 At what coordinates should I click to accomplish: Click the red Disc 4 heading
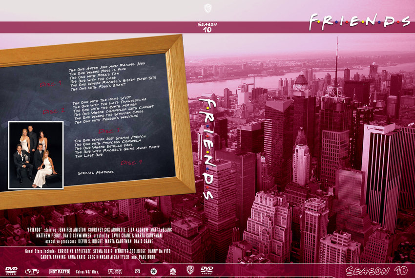point(131,162)
